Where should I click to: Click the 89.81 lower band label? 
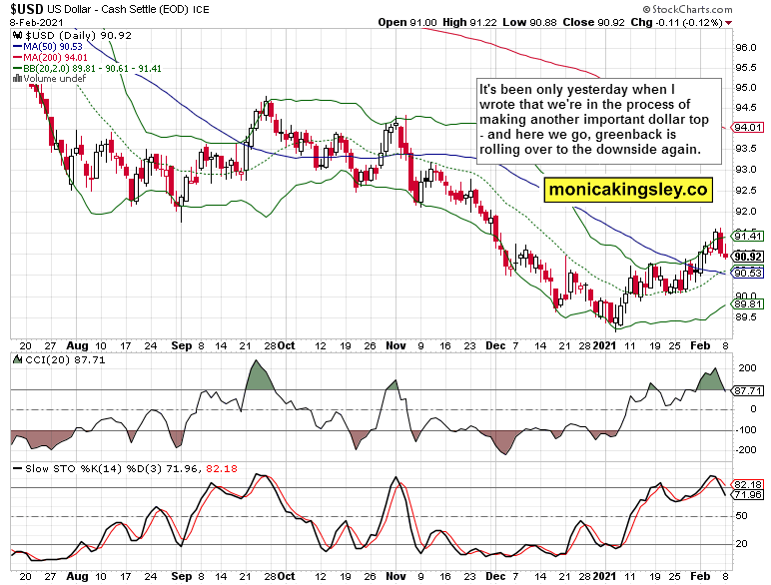(747, 303)
